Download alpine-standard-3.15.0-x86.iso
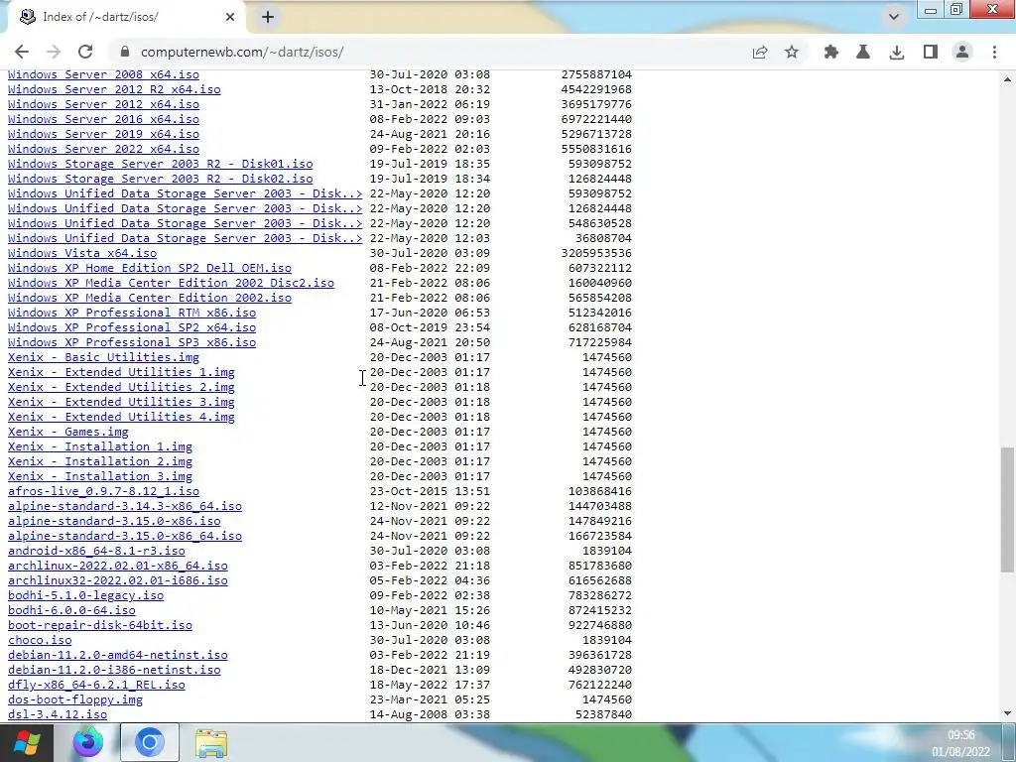Screen dimensions: 1016x762 (114, 522)
